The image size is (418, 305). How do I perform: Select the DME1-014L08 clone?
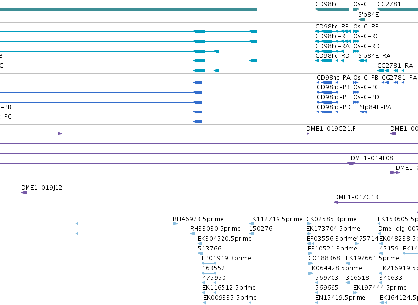[351, 163]
